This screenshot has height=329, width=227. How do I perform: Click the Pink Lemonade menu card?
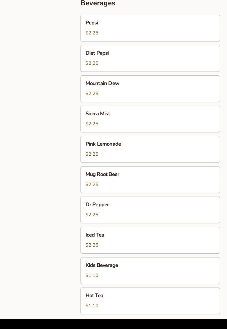click(x=150, y=149)
